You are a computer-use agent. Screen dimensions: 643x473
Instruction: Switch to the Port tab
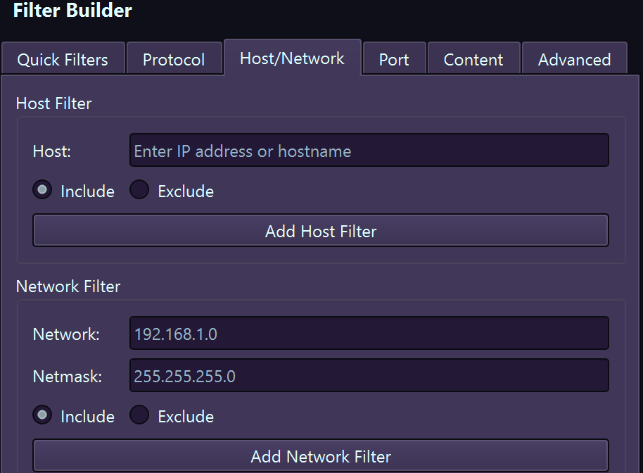click(x=394, y=59)
